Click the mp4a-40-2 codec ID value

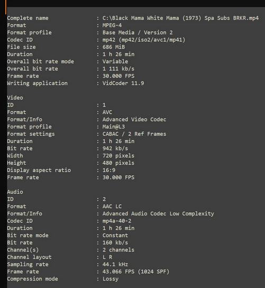pyautogui.click(x=117, y=221)
